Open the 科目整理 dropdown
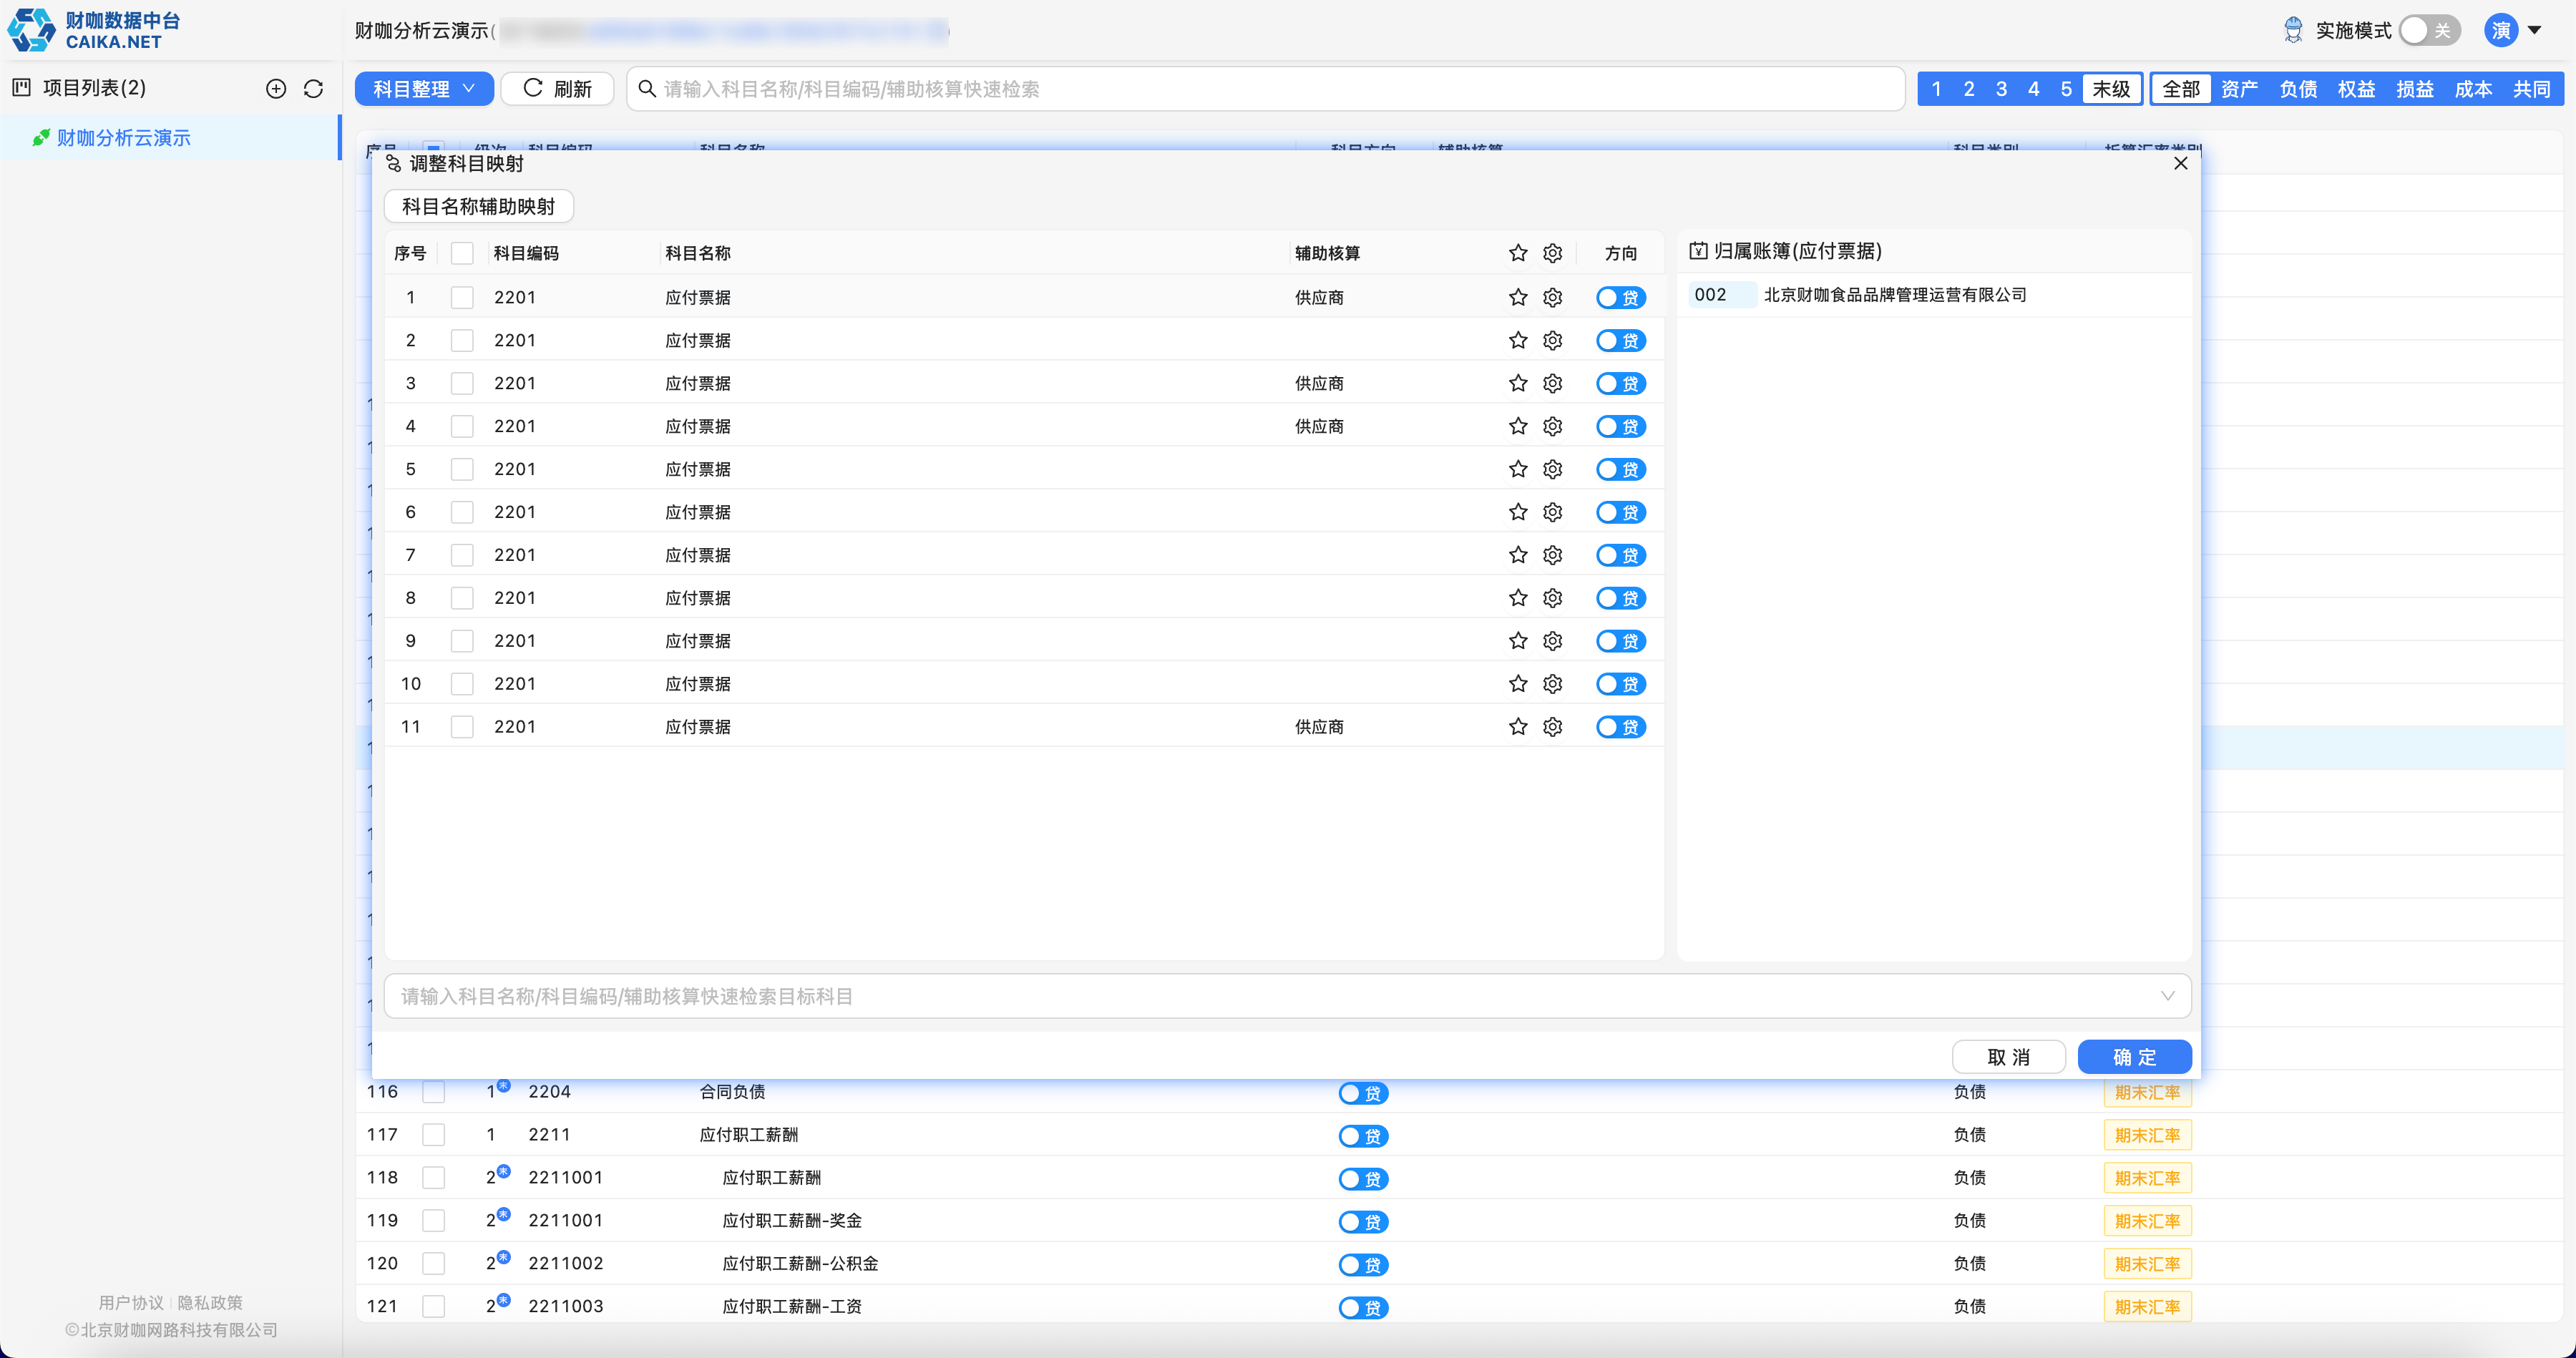2576x1358 pixels. pos(424,89)
